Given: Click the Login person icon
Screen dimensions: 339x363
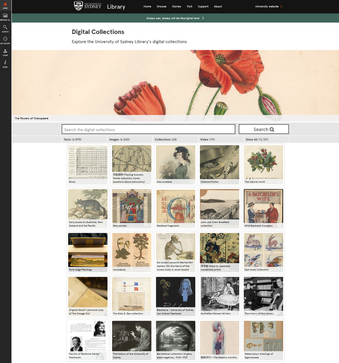Looking at the screenshot, I should (5, 52).
